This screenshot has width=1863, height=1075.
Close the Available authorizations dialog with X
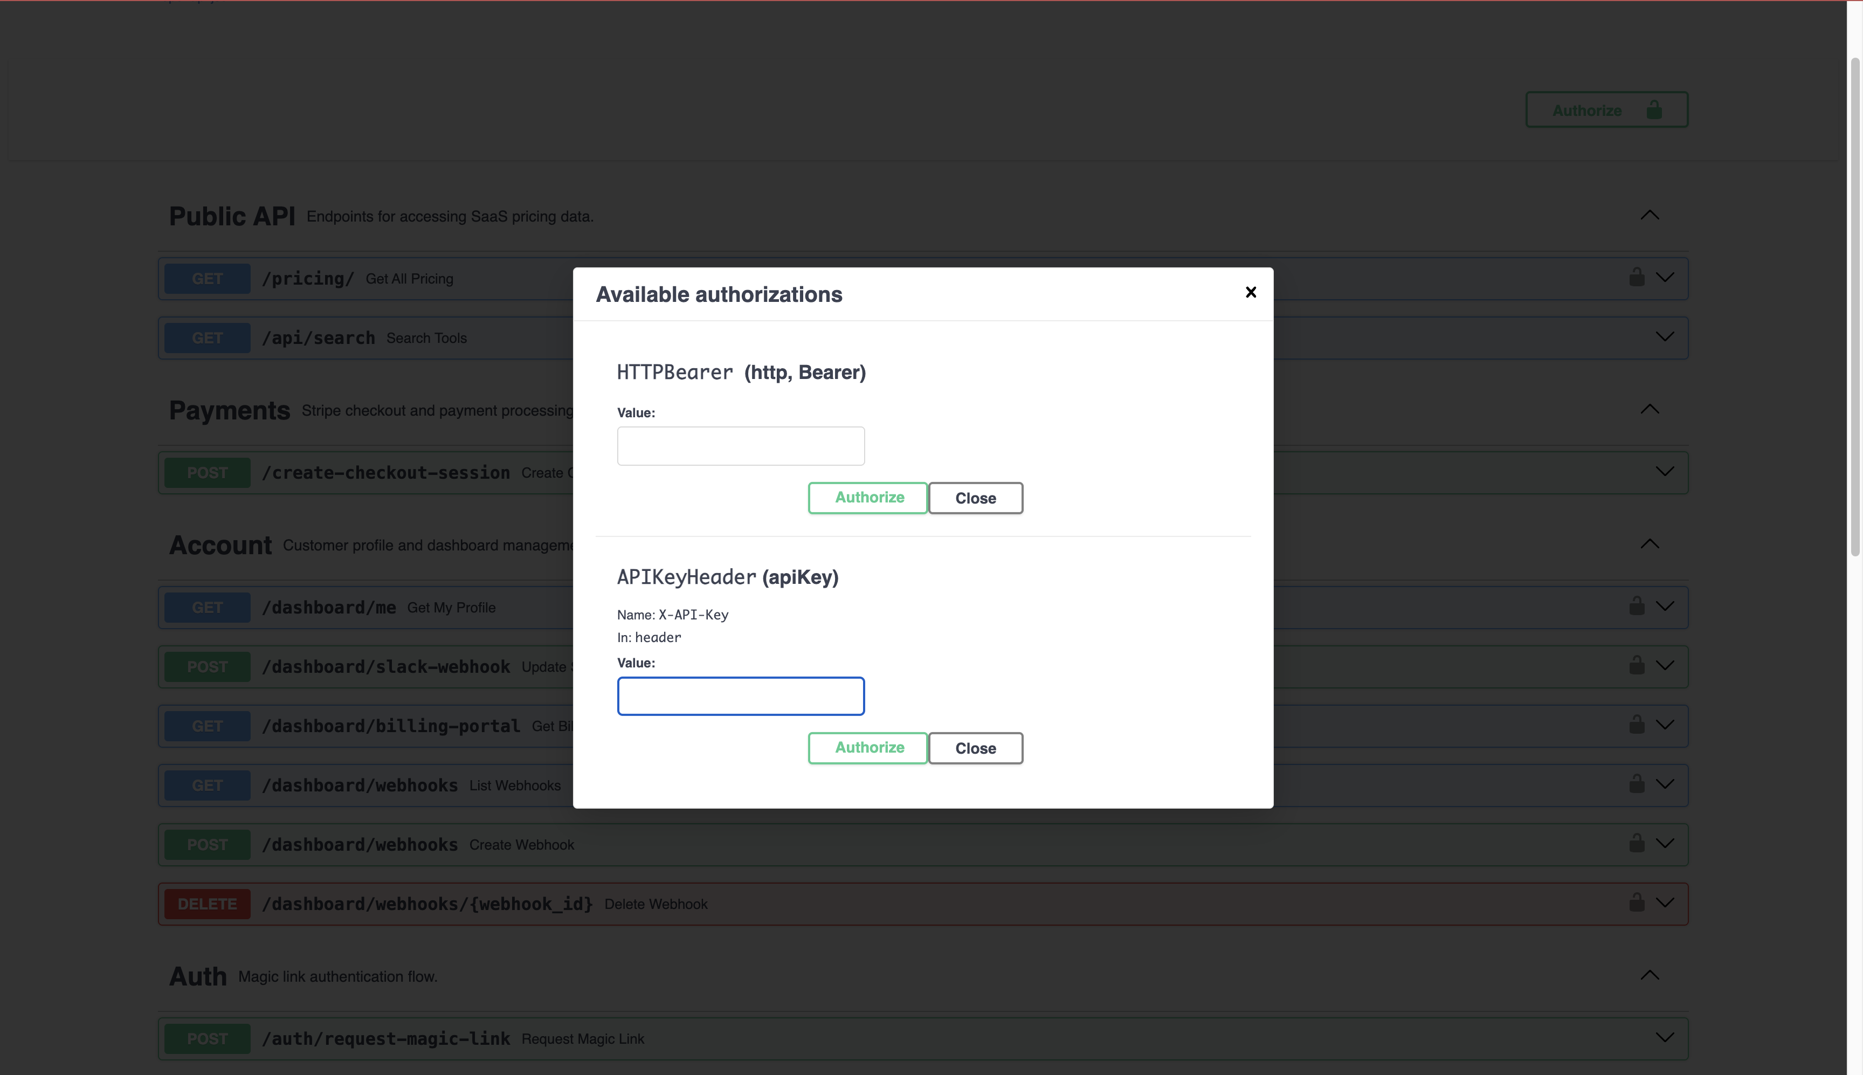click(x=1251, y=292)
